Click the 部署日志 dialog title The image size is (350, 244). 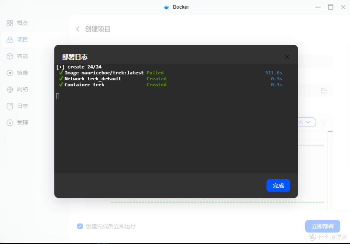click(x=75, y=57)
